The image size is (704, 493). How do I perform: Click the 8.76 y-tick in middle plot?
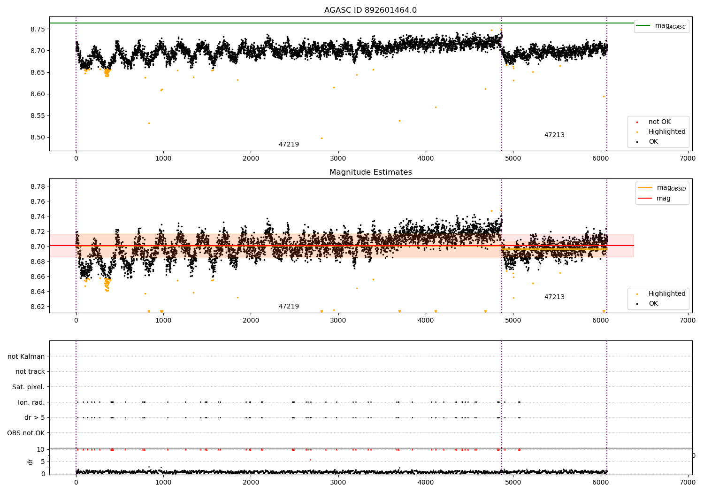pyautogui.click(x=38, y=201)
